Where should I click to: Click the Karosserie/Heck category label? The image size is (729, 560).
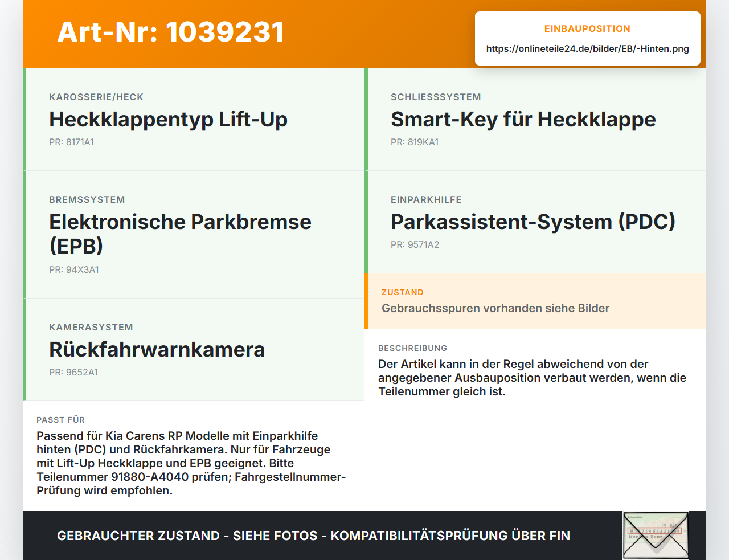point(96,97)
